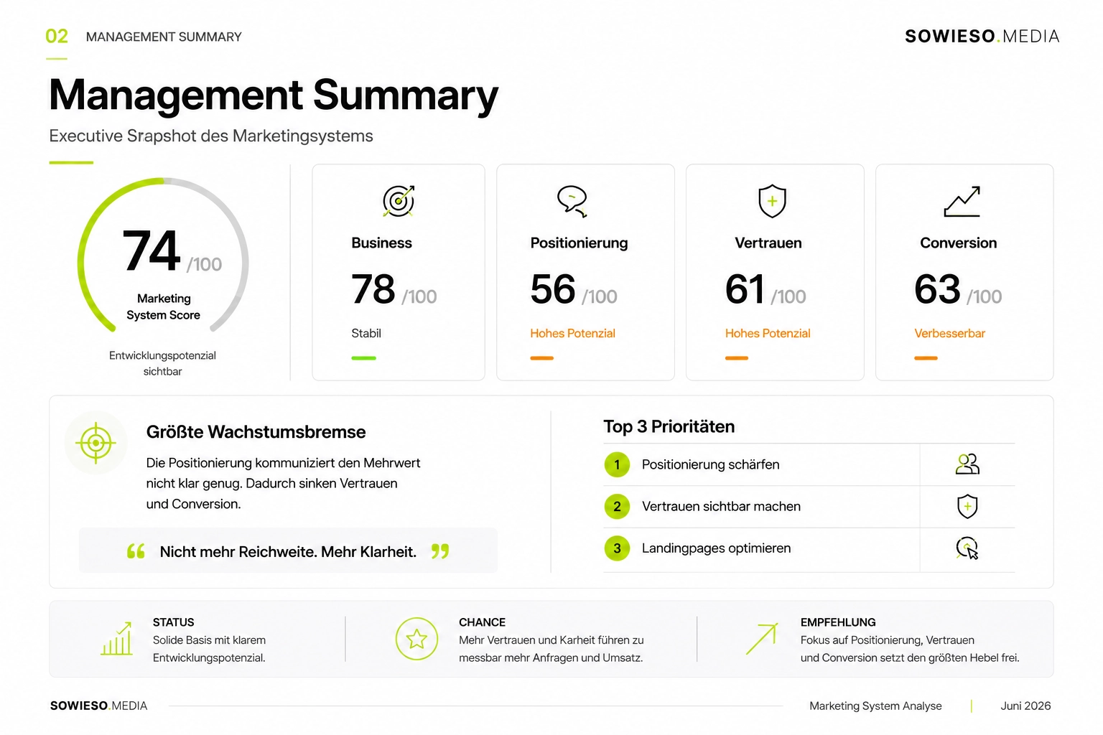Viewport: 1103px width, 735px height.
Task: Click the crosshair icon beside Größte Wachstumsbremse
Action: click(96, 443)
